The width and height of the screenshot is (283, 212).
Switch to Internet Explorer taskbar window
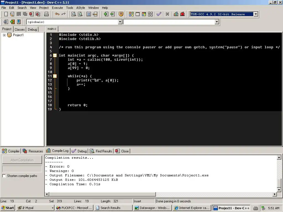(192, 208)
